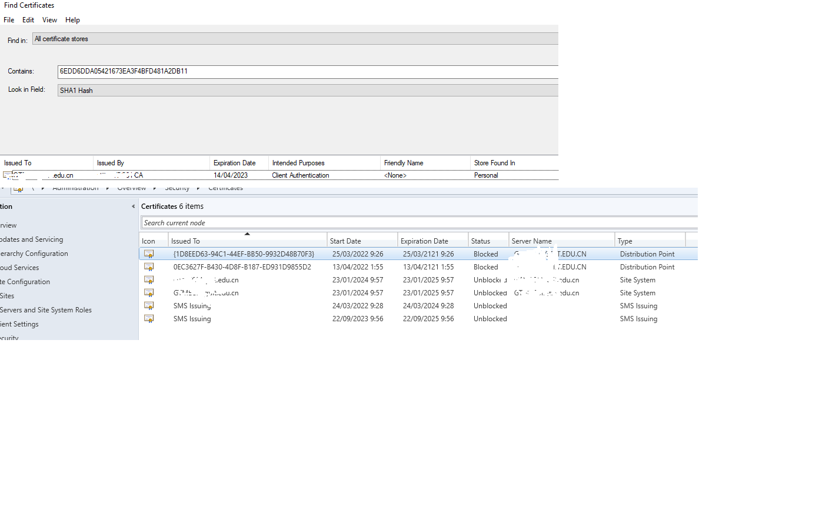
Task: Click the Search current node field
Action: (x=235, y=222)
